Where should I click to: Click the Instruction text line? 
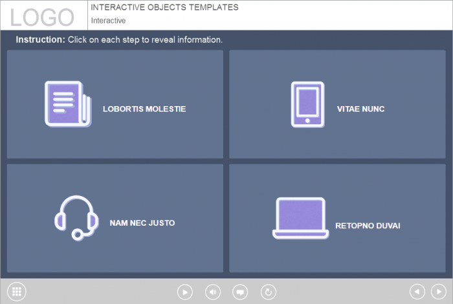[x=119, y=39]
